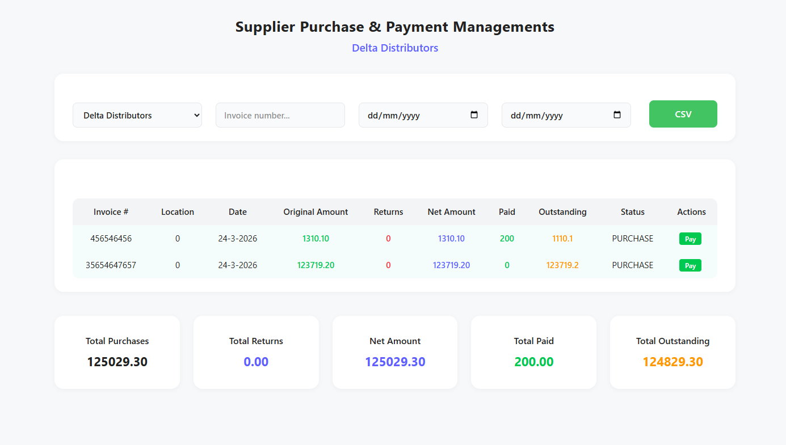The height and width of the screenshot is (445, 786).
Task: Click net amount 123719.20 in purple
Action: tap(451, 265)
